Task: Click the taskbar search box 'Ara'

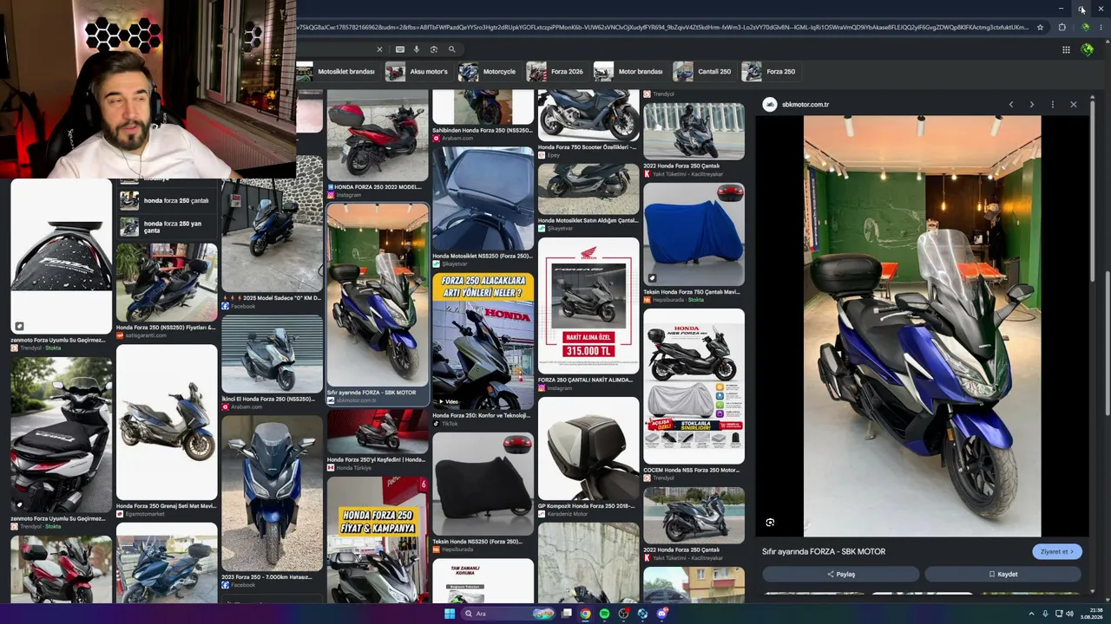Action: click(x=509, y=614)
